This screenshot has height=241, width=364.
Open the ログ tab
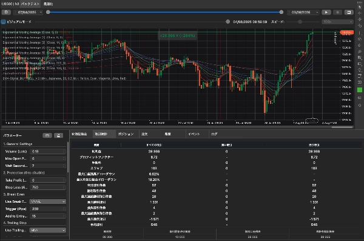pos(214,134)
